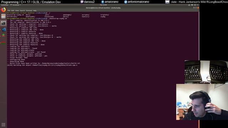The image size is (228, 128).
Task: Click downloads/ in the directory listing
Action: (x=30, y=17)
